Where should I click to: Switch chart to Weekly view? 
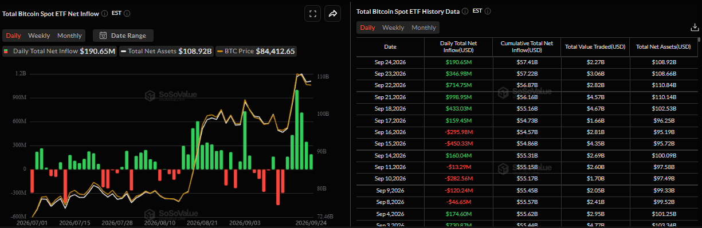[39, 36]
